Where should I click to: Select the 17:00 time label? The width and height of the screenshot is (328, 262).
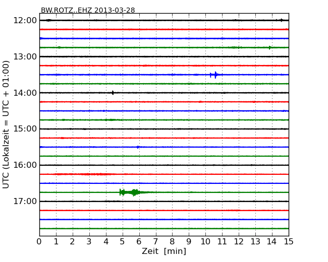(x=25, y=202)
